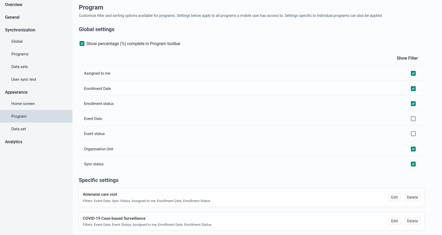This screenshot has width=442, height=235.
Task: Toggle off the Enrollment status filter
Action: (413, 104)
